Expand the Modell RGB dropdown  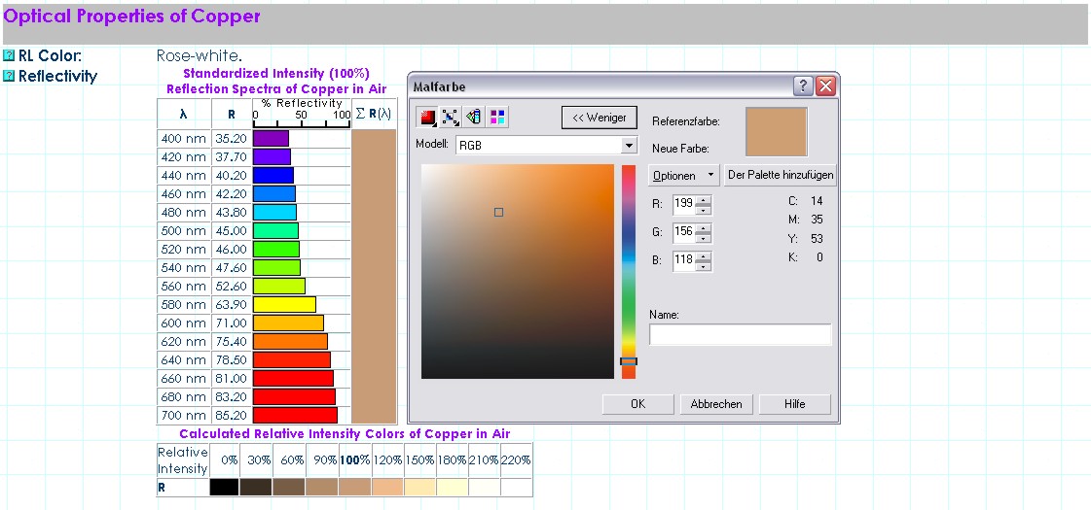point(630,145)
